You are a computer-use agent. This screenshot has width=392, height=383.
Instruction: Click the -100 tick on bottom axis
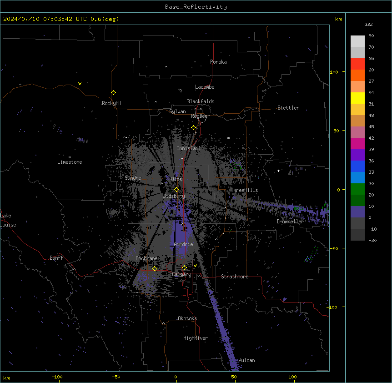coord(57,377)
